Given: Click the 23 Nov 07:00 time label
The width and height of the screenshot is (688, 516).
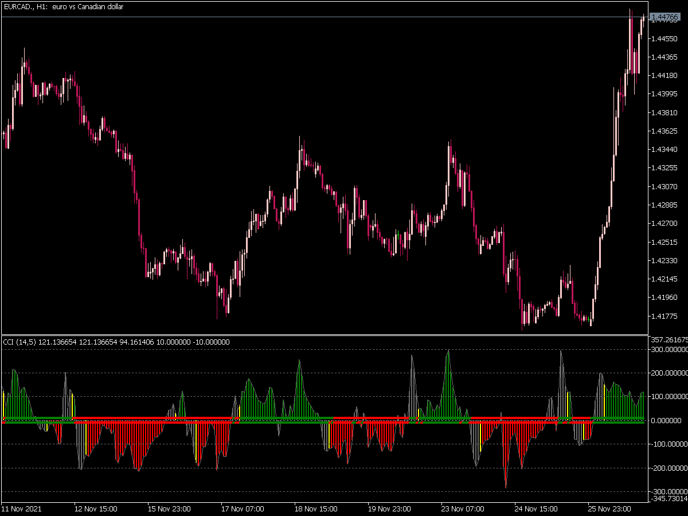Looking at the screenshot, I should (463, 509).
